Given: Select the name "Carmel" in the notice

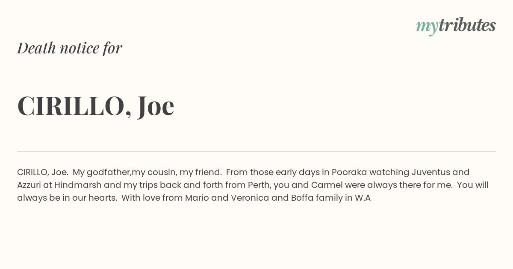Looking at the screenshot, I should pyautogui.click(x=327, y=185).
